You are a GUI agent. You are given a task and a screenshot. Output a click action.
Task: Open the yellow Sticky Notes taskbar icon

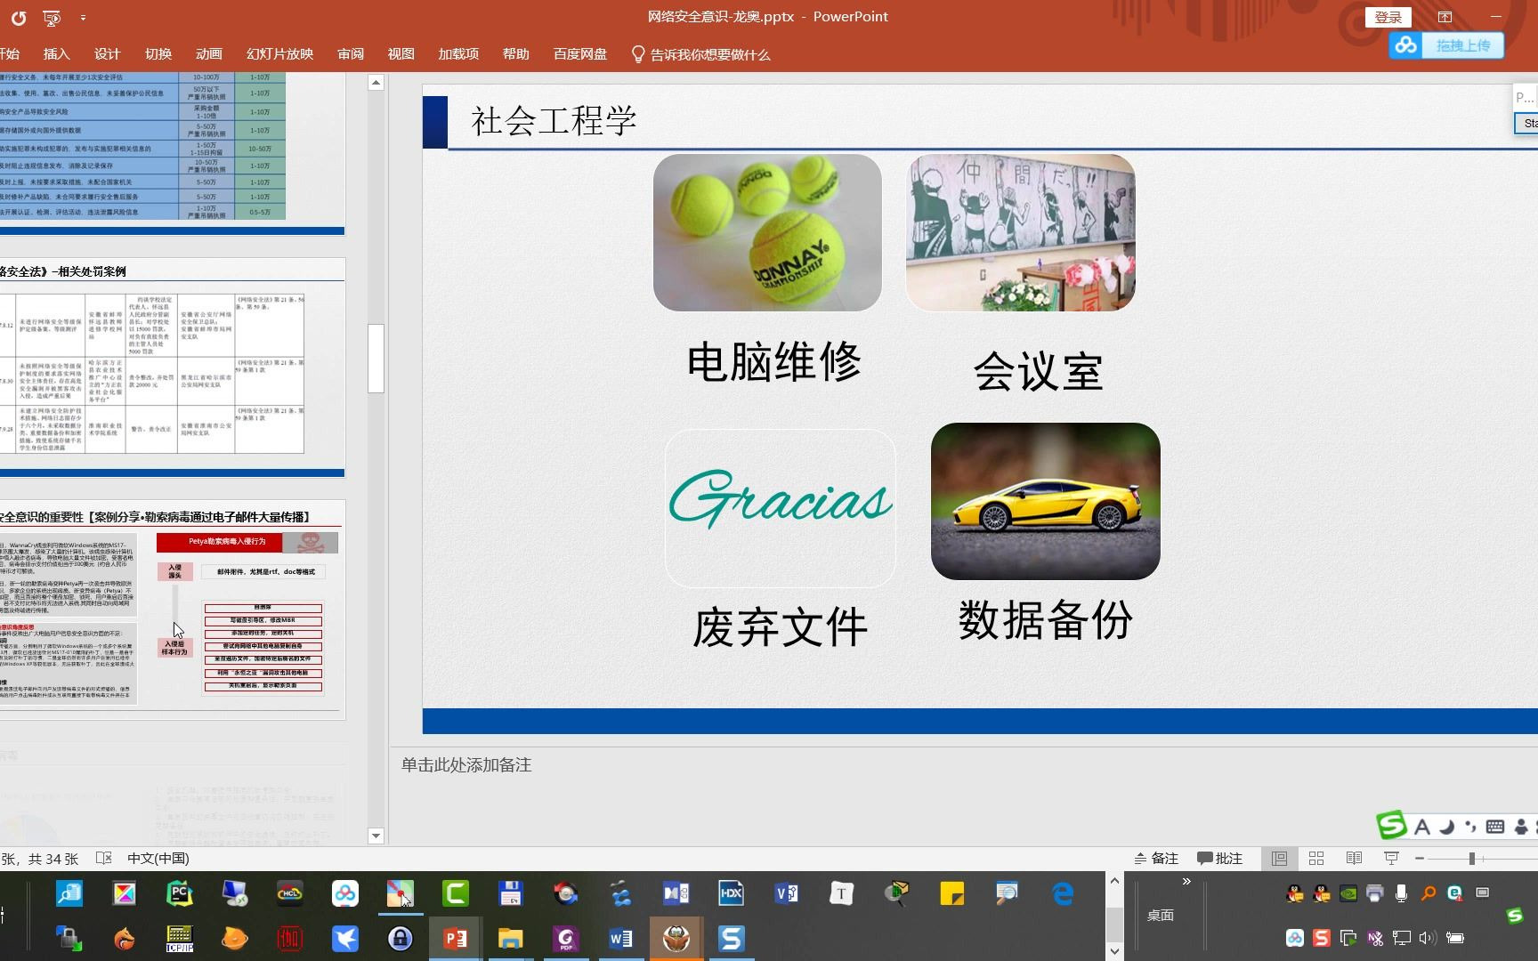[952, 893]
